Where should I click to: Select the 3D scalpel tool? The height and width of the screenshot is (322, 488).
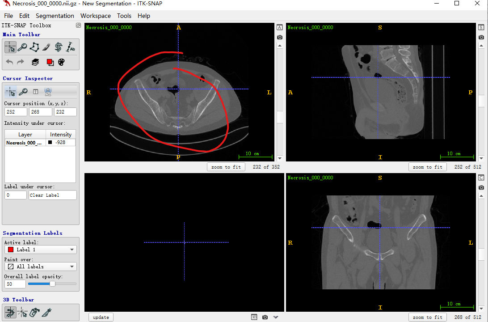[x=46, y=312]
